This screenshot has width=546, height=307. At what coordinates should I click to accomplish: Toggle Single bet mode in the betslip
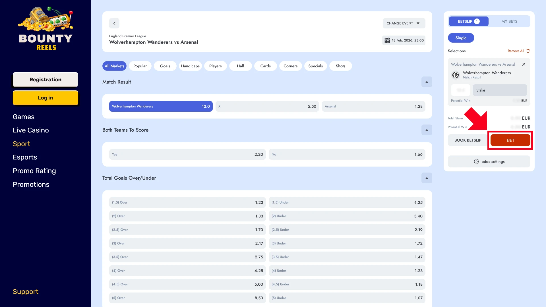coord(461,38)
